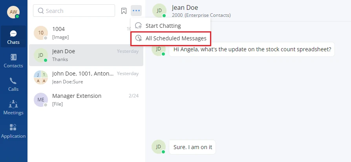Click the bookmark icon beside search

(124, 11)
